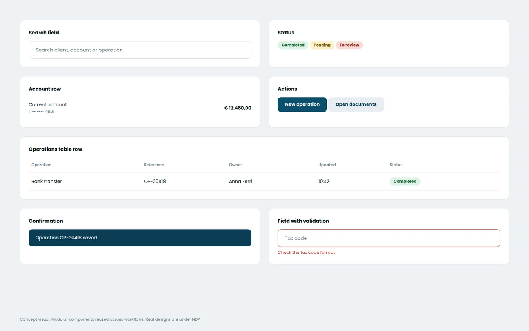
Task: Click the Reference column header
Action: 154,165
